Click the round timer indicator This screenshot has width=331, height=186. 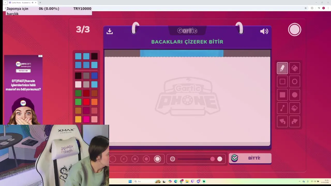295,30
